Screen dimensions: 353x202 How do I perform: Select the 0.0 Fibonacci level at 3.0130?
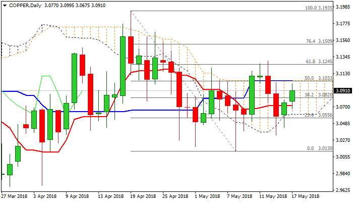[x=317, y=148]
